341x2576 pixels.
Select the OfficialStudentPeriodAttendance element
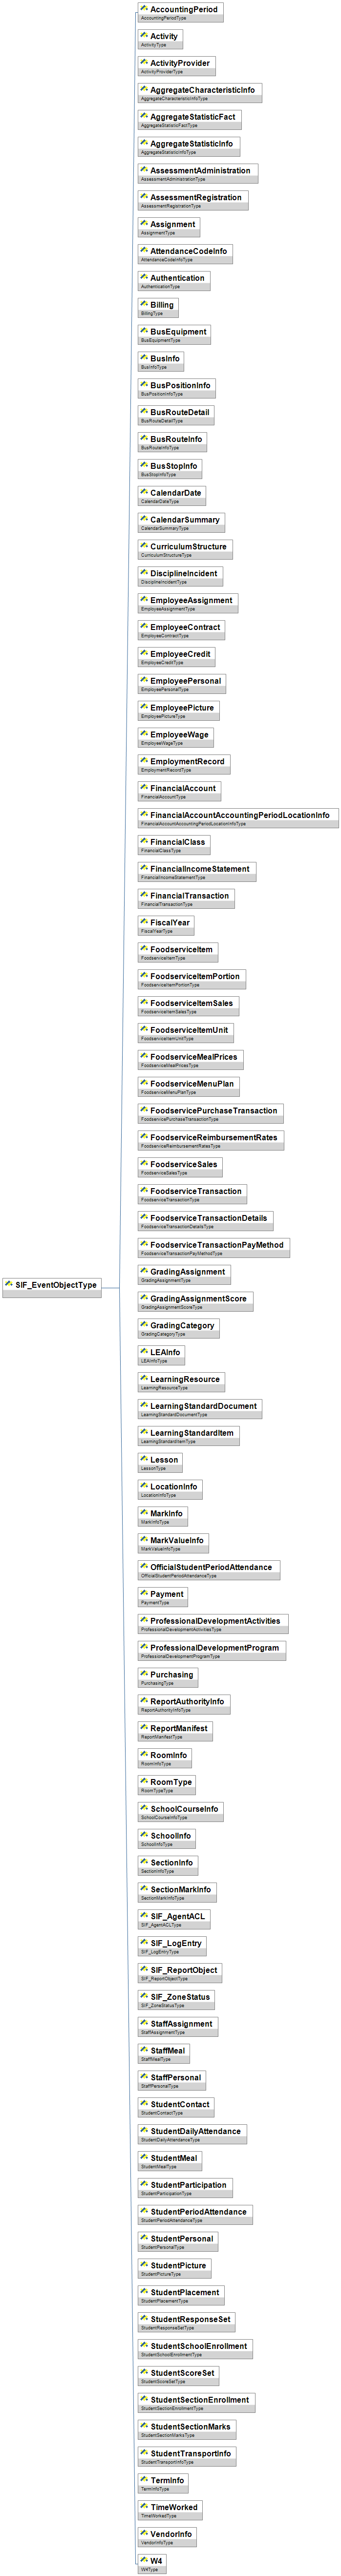point(210,1567)
